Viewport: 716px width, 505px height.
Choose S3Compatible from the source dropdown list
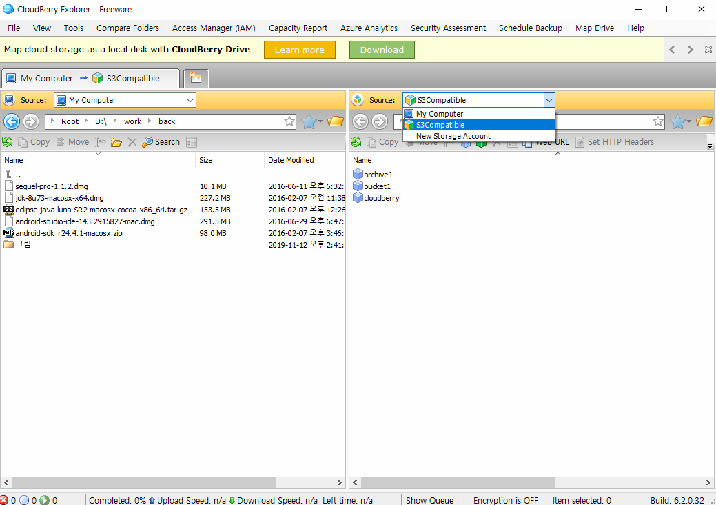[x=478, y=125]
